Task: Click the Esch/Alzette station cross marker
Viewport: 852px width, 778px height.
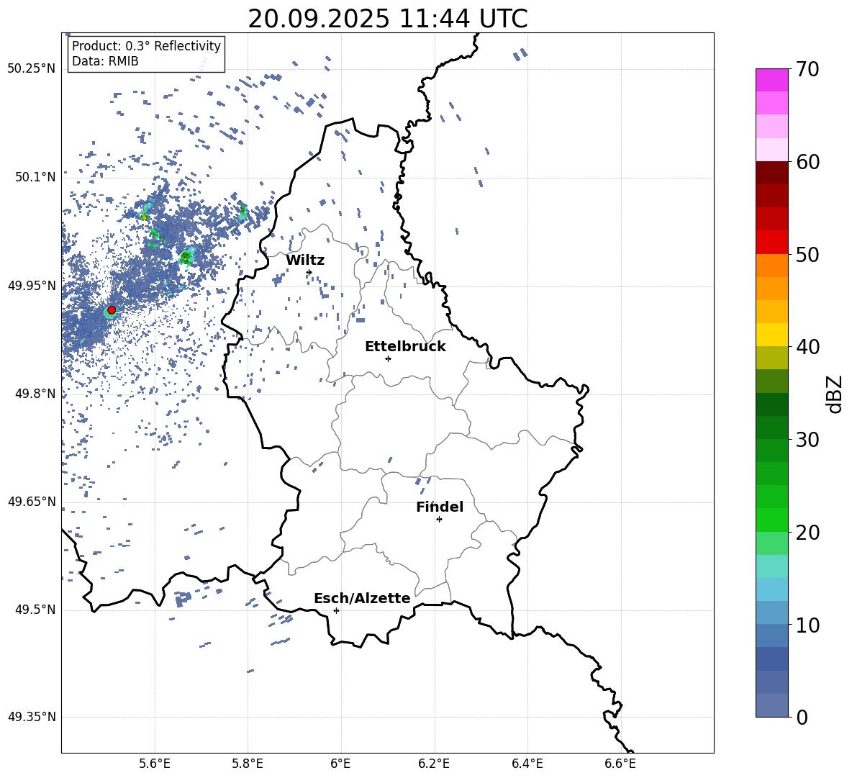Action: (x=336, y=610)
